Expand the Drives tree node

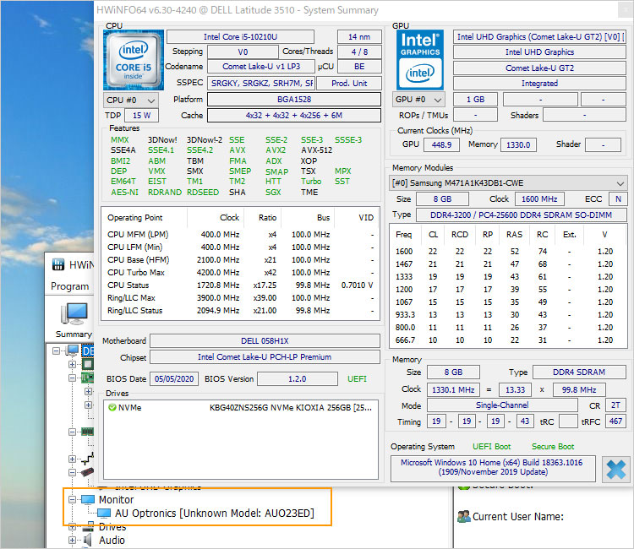71,527
